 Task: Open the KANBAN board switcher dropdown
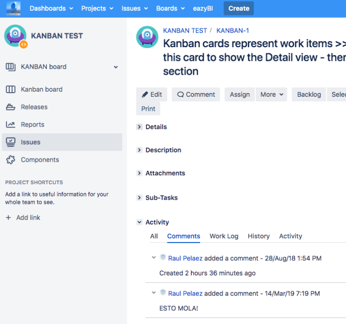[116, 67]
